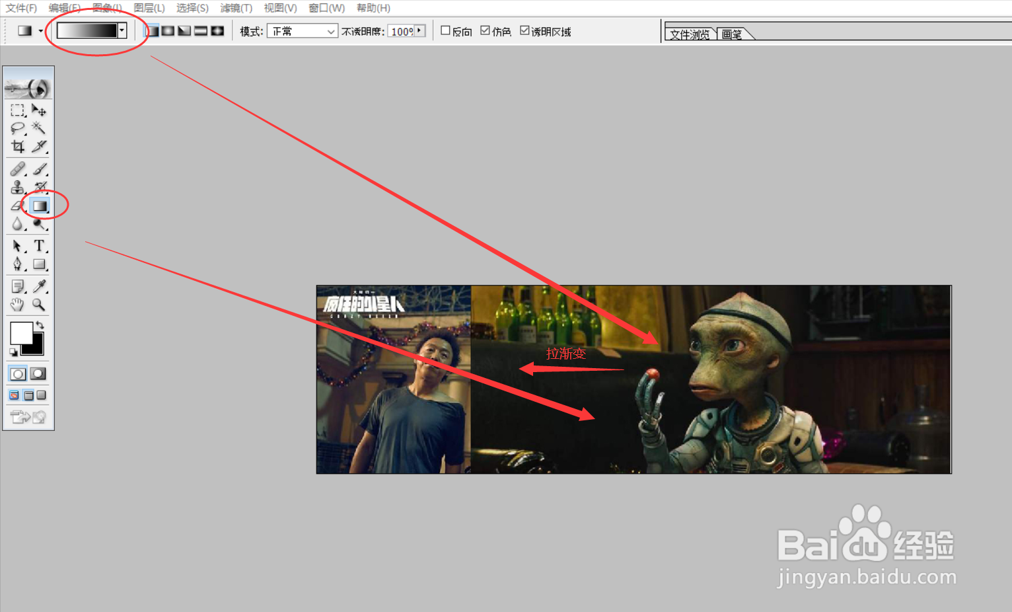Select the Pen tool
Screen dimensions: 1012x612
pyautogui.click(x=18, y=264)
